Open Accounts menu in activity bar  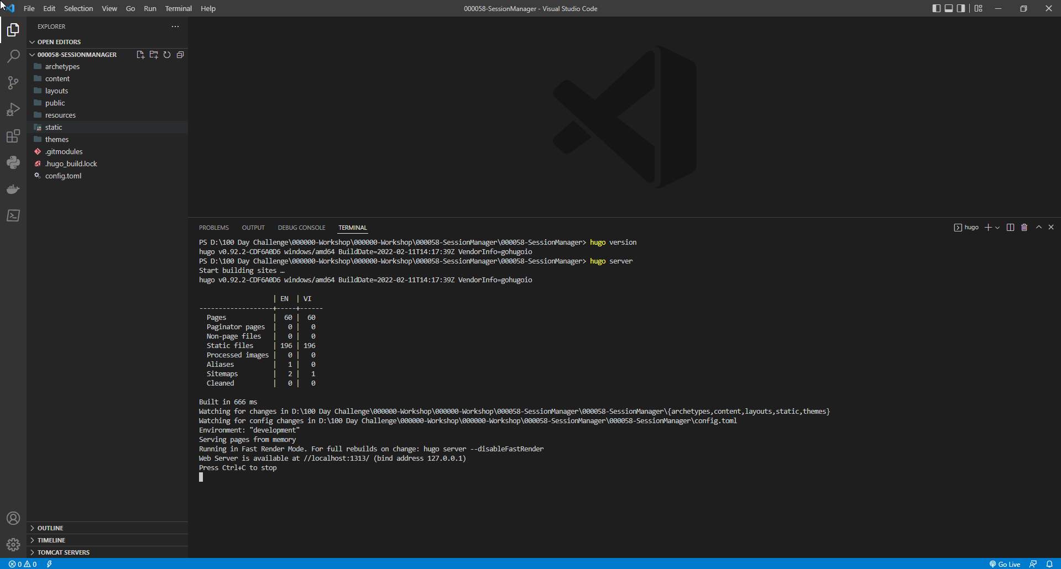tap(13, 518)
